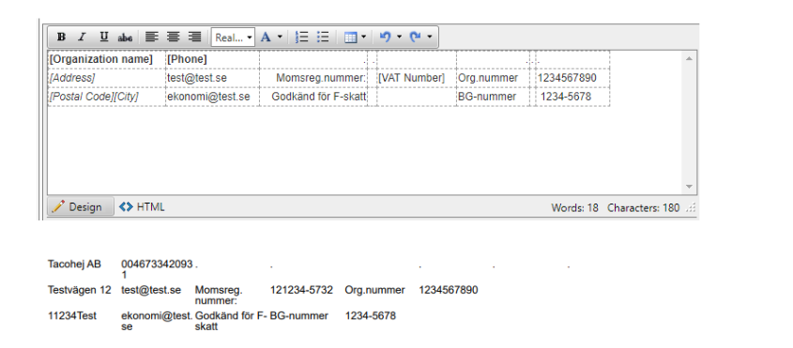The image size is (793, 348).
Task: Click Tacohej AB in the preview
Action: [74, 264]
